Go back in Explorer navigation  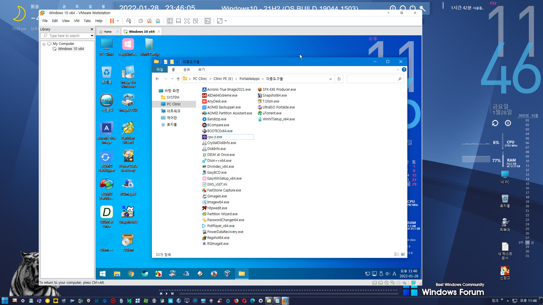157,79
